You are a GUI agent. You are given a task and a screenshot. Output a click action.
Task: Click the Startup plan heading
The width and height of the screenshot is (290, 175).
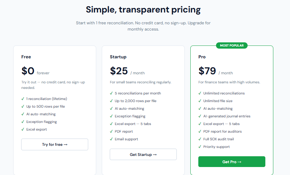tap(118, 57)
